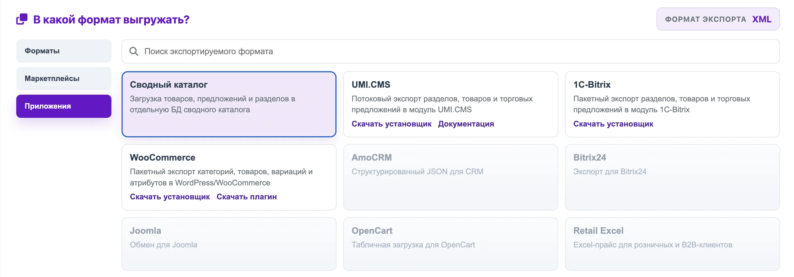Open the Форматы tab
Image resolution: width=794 pixels, height=277 pixels.
[64, 51]
